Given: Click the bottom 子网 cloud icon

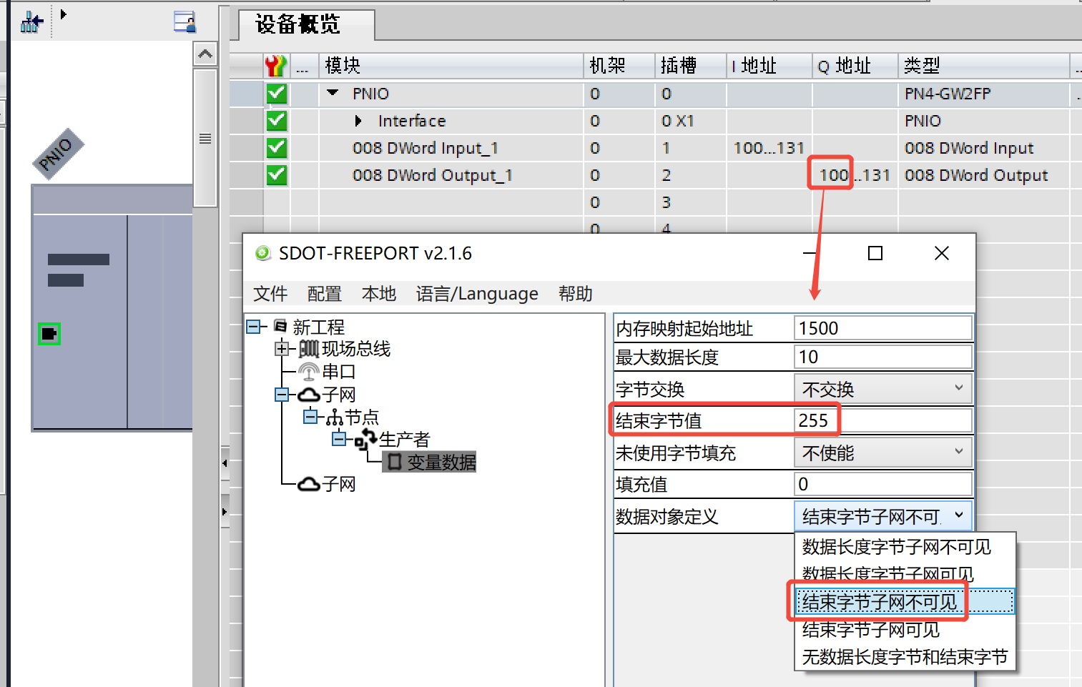Looking at the screenshot, I should point(308,485).
